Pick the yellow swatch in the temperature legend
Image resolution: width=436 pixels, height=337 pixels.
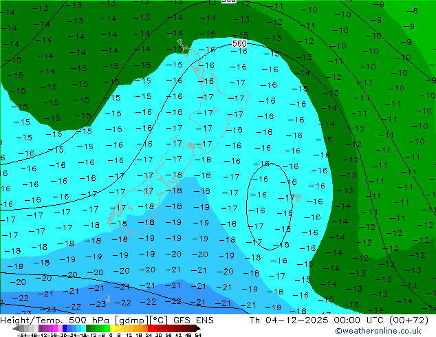tap(112, 328)
